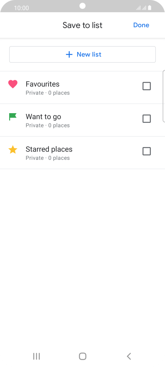Click the Save to list title
Image resolution: width=165 pixels, height=367 pixels.
[82, 25]
